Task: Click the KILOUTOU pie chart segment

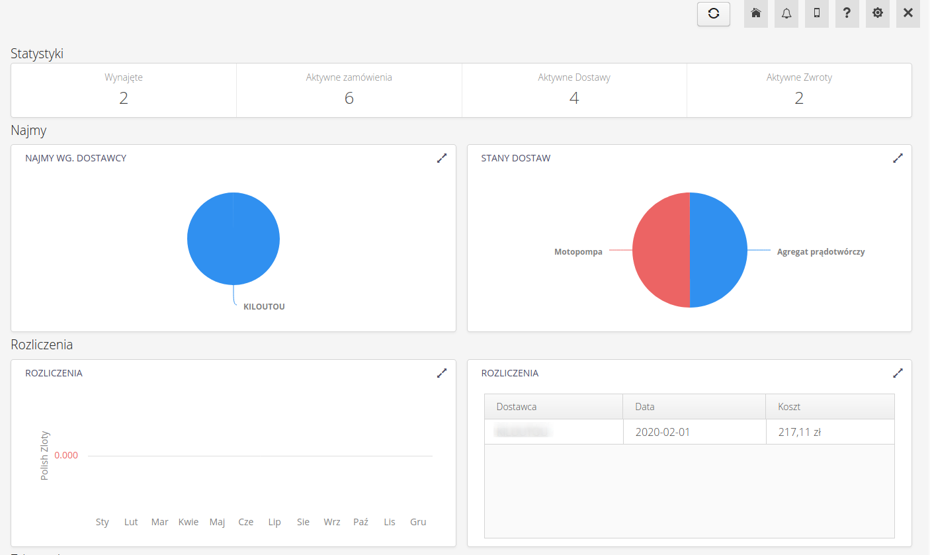Action: pyautogui.click(x=233, y=238)
